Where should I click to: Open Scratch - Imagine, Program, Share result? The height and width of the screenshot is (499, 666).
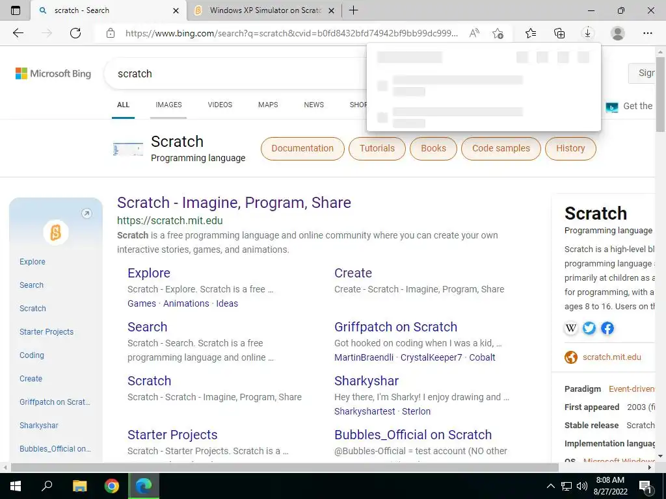point(234,203)
